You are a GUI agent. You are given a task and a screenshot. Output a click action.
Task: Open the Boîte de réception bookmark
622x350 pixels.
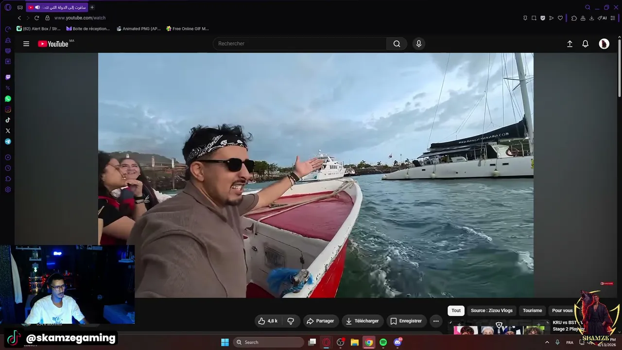tap(88, 29)
